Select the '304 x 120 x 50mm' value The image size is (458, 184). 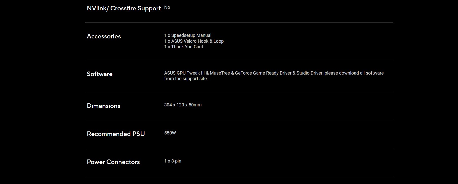[183, 105]
